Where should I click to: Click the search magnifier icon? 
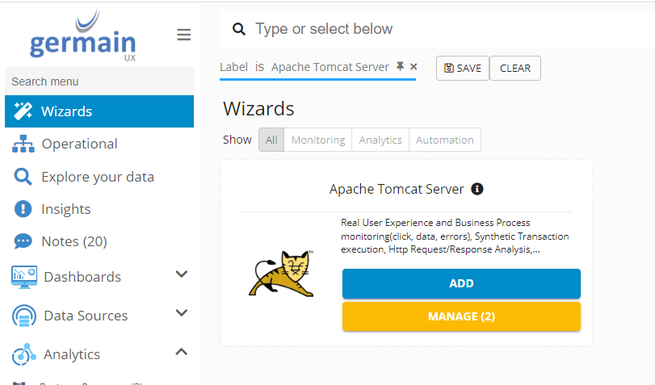238,29
